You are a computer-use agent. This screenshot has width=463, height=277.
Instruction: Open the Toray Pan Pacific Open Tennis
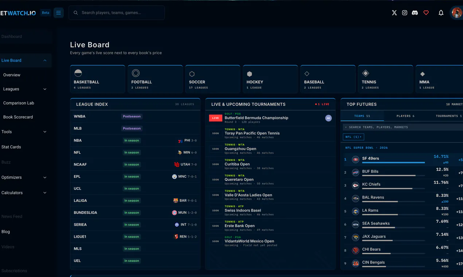(x=270, y=133)
